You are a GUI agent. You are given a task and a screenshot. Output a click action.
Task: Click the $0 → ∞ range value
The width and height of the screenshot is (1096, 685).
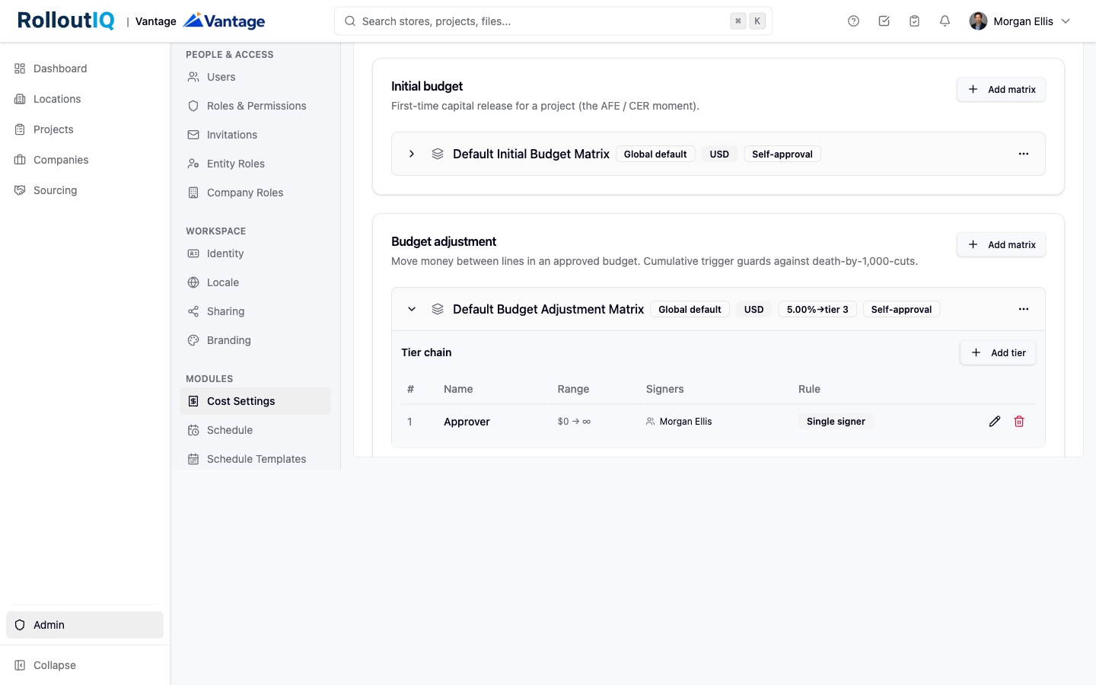pyautogui.click(x=574, y=422)
